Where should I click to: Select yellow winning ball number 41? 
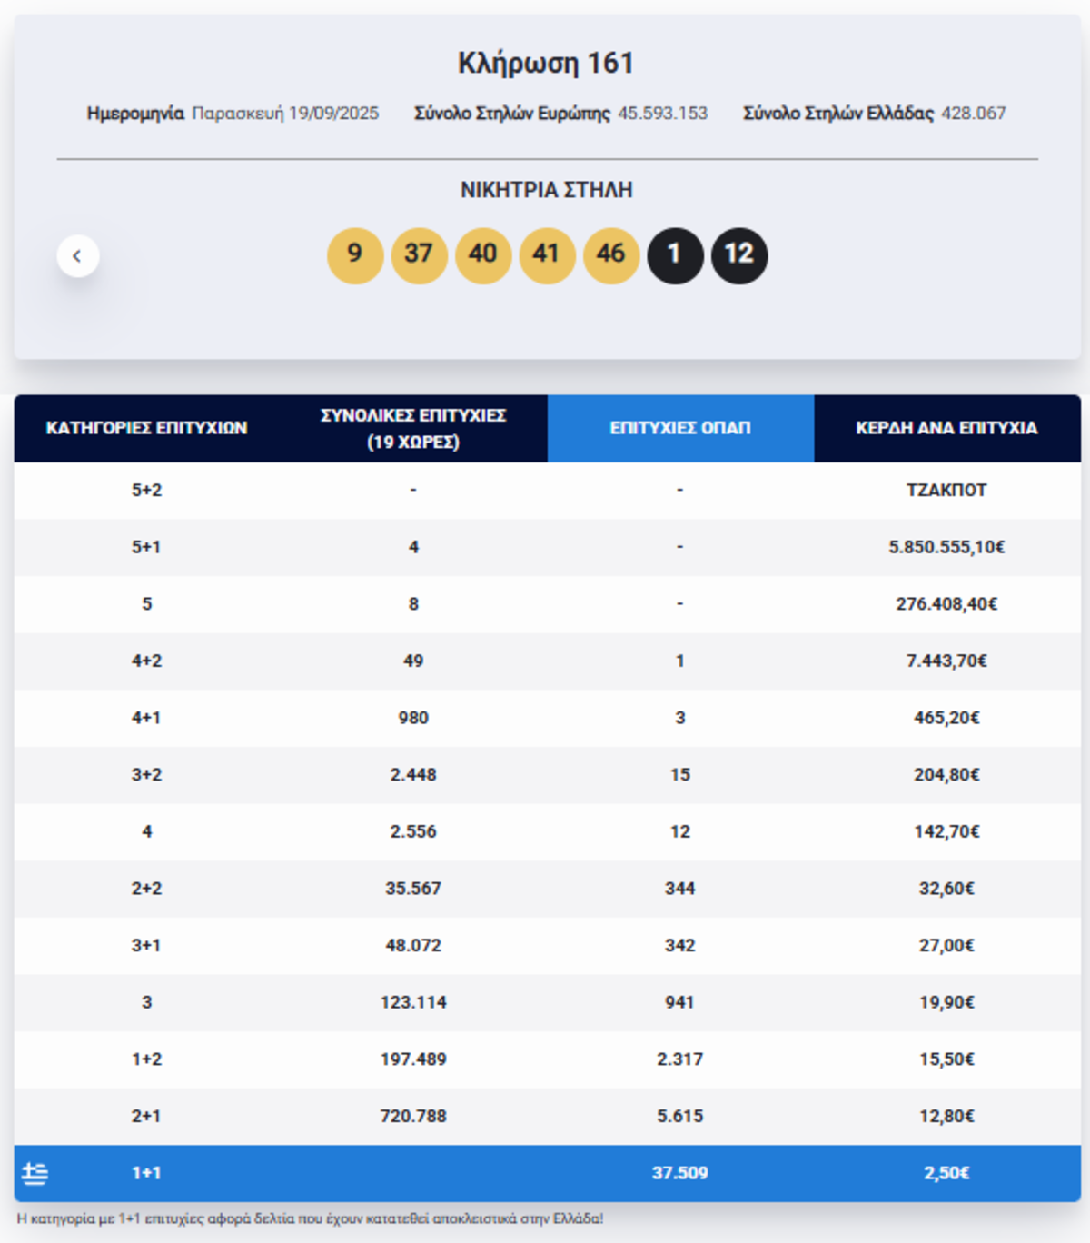pyautogui.click(x=547, y=255)
